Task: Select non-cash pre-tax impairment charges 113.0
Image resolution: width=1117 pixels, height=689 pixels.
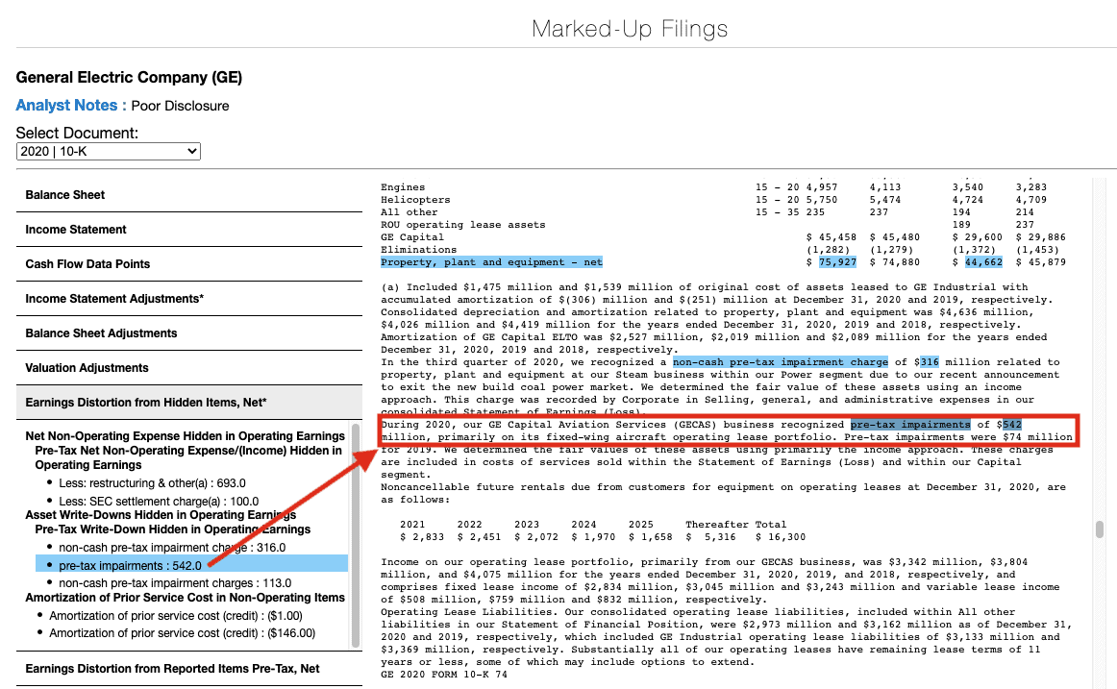Action: pyautogui.click(x=175, y=583)
